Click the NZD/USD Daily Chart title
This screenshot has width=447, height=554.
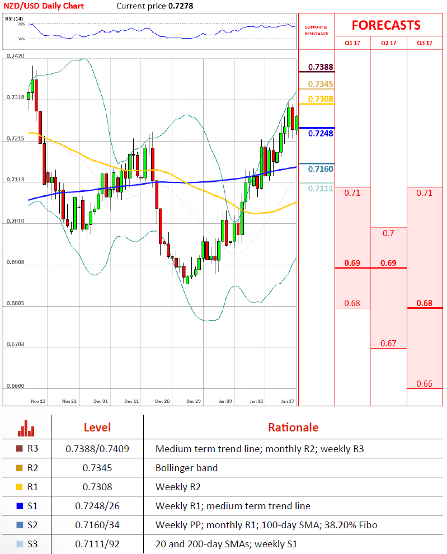(x=44, y=6)
